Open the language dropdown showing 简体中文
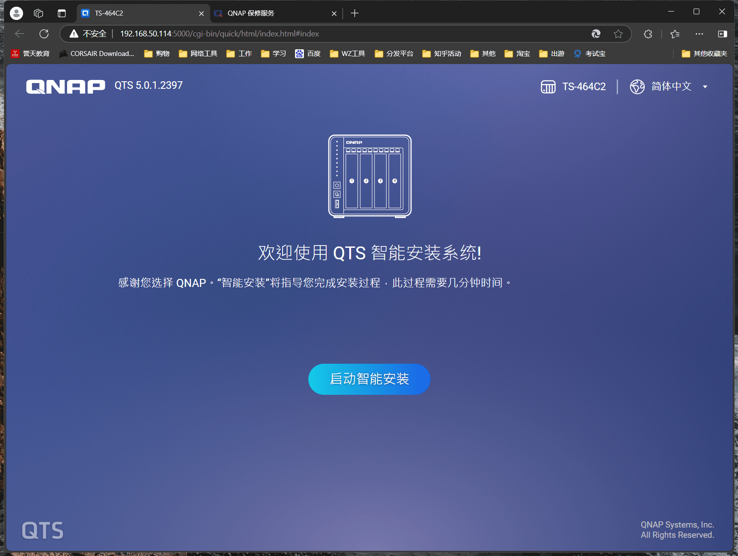The image size is (738, 556). tap(679, 86)
